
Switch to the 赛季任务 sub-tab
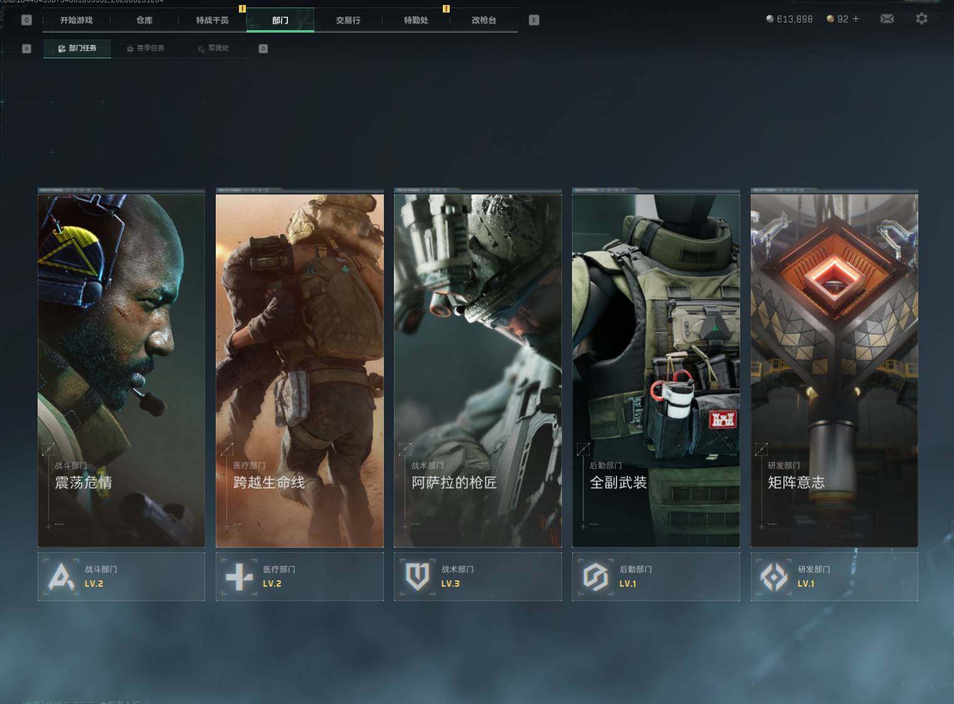[x=146, y=48]
